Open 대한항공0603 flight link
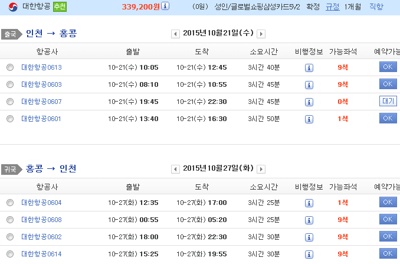The height and width of the screenshot is (264, 400). click(x=41, y=84)
